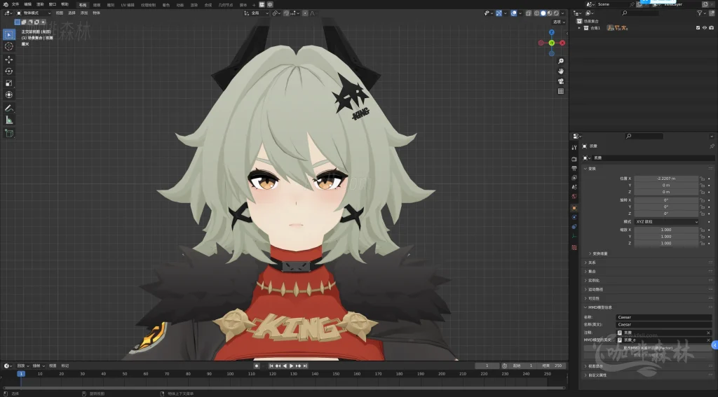Open the Tool properties tab icon
This screenshot has width=718, height=397.
point(574,147)
